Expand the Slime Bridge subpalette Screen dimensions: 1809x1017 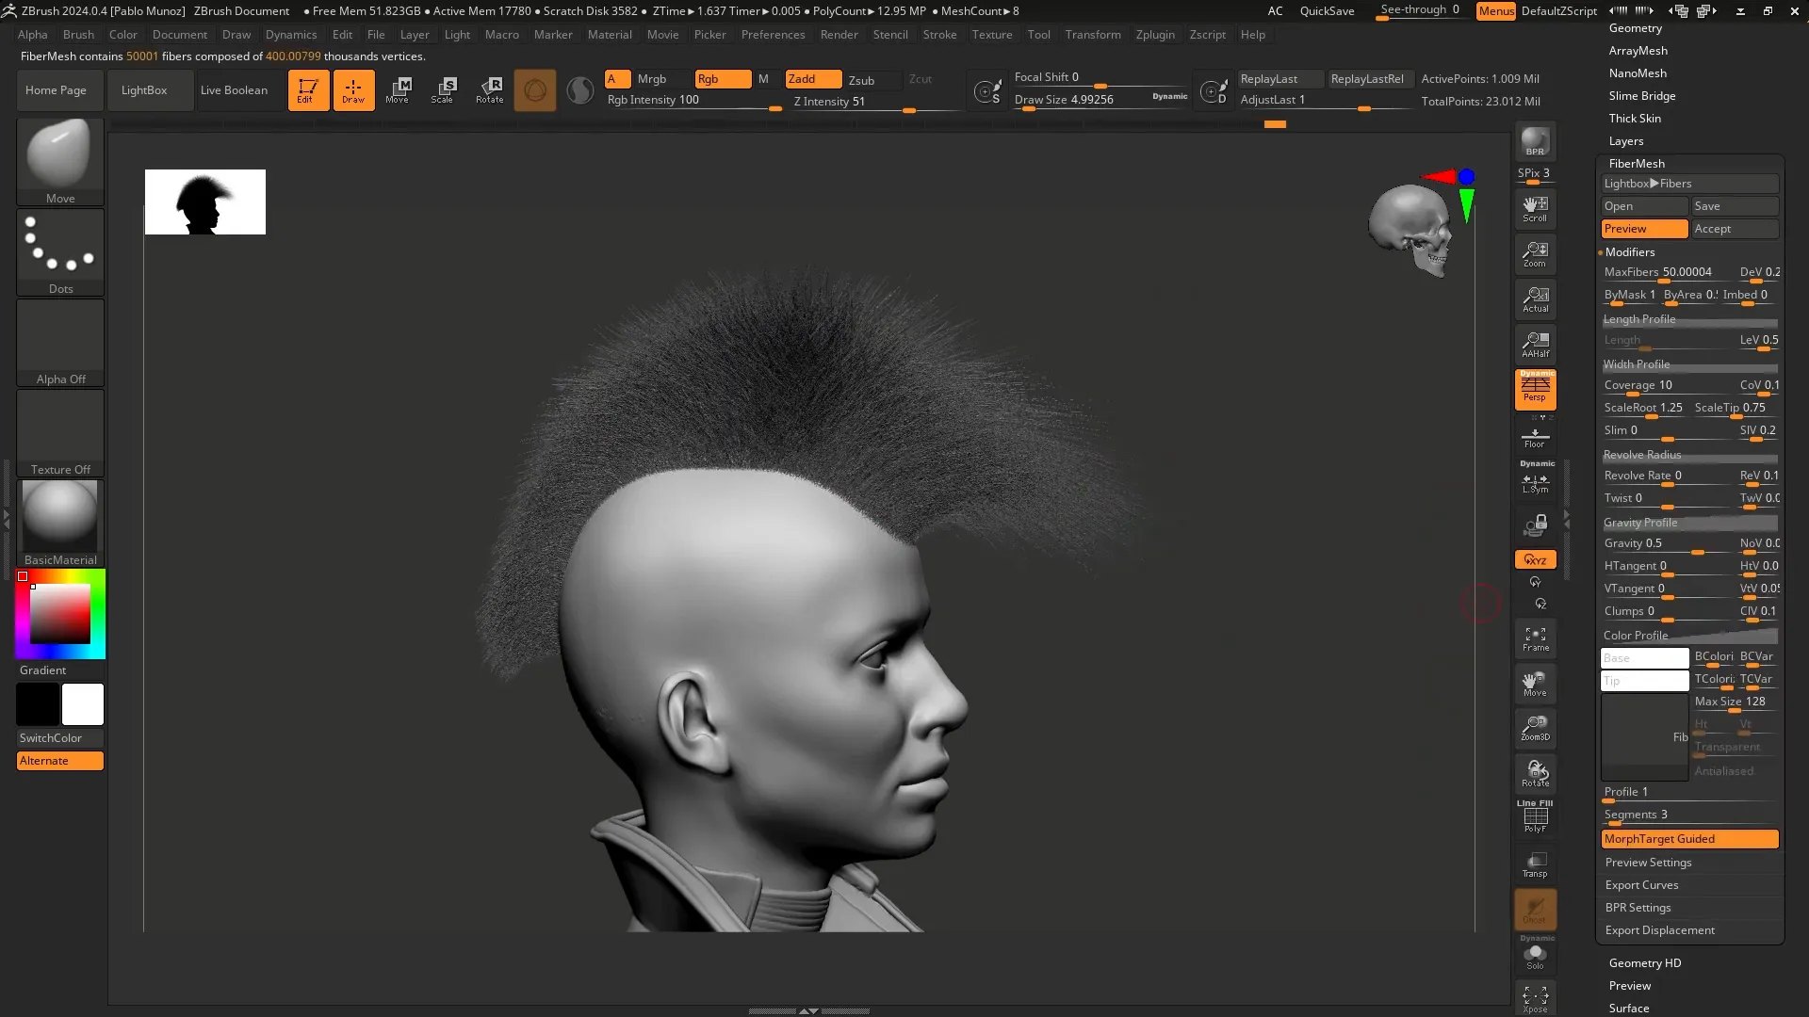[1641, 96]
